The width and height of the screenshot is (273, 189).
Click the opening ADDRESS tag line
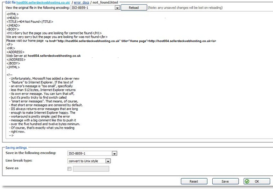coord(15,52)
